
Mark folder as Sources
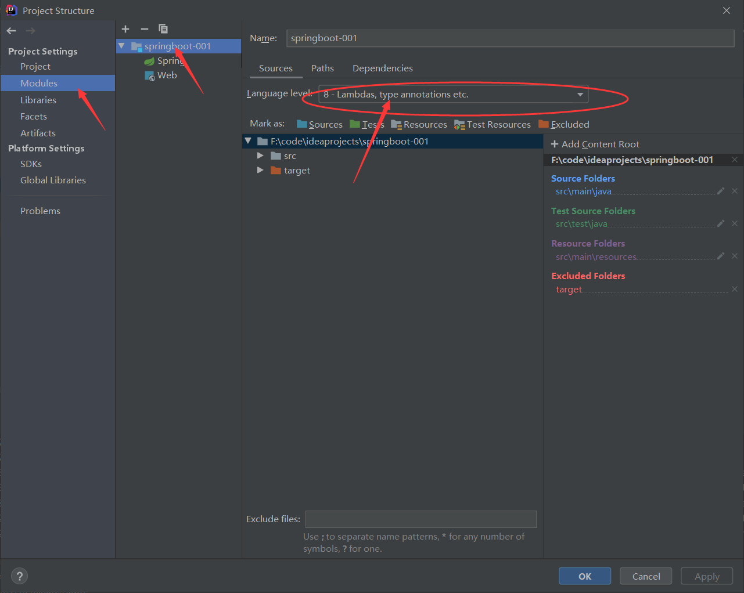(x=319, y=124)
